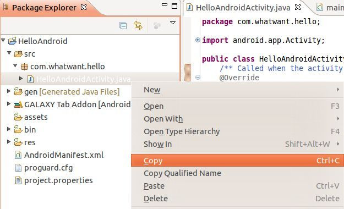Maximize the Package Explorer panel
Viewport: 344px width, 209px height.
point(174,6)
